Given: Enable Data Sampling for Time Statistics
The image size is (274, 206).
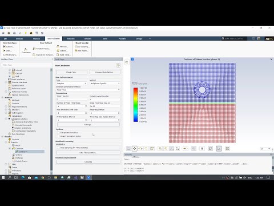Looking at the screenshot, I should click(59, 148).
